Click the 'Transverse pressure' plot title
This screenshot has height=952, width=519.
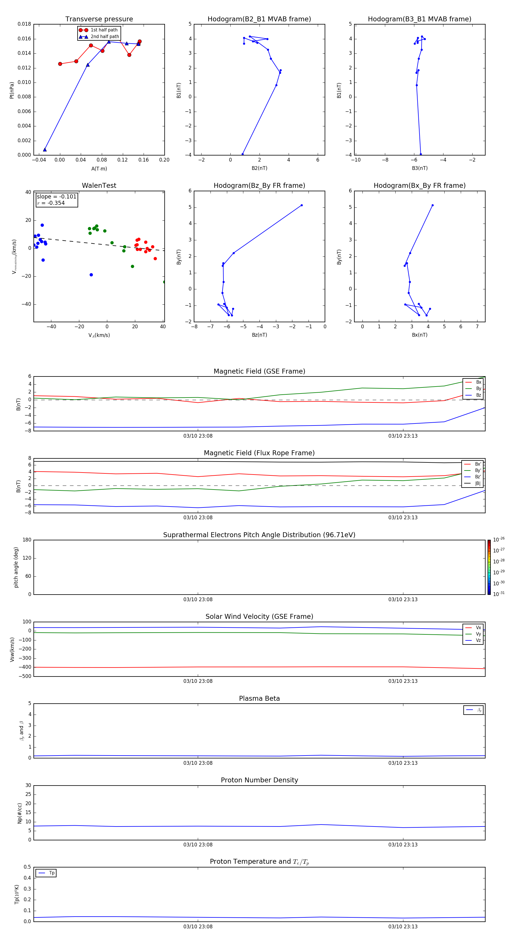point(99,19)
